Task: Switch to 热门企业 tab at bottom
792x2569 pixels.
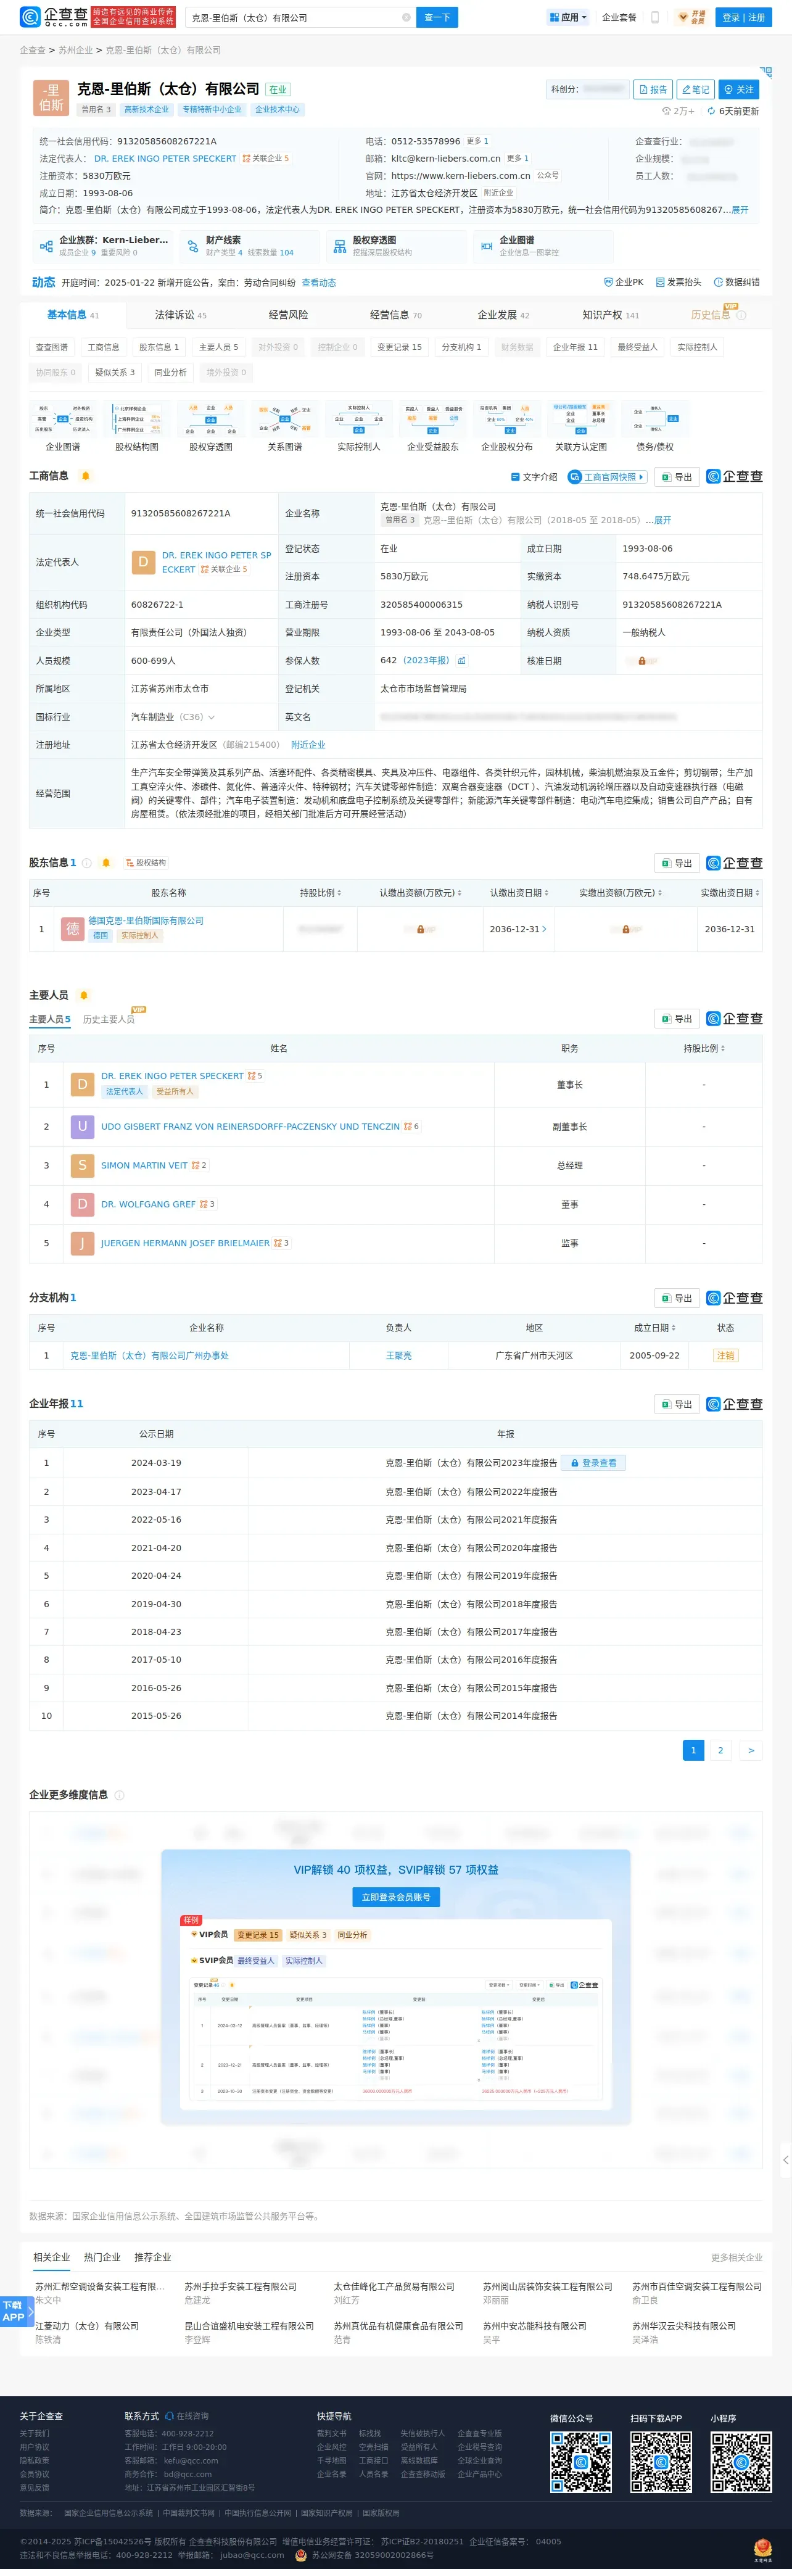Action: 102,2257
